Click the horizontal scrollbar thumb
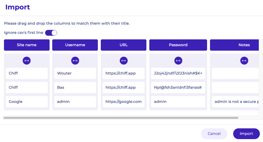 121,118
